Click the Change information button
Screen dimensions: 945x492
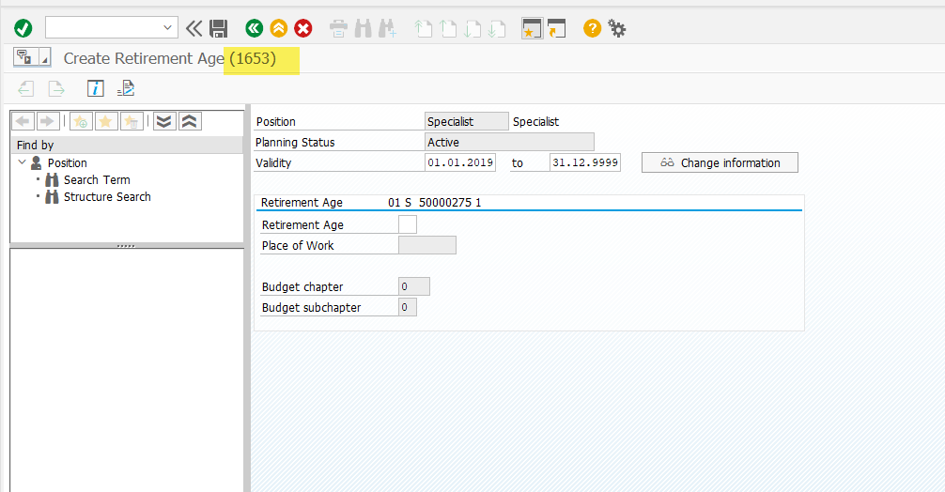[720, 162]
